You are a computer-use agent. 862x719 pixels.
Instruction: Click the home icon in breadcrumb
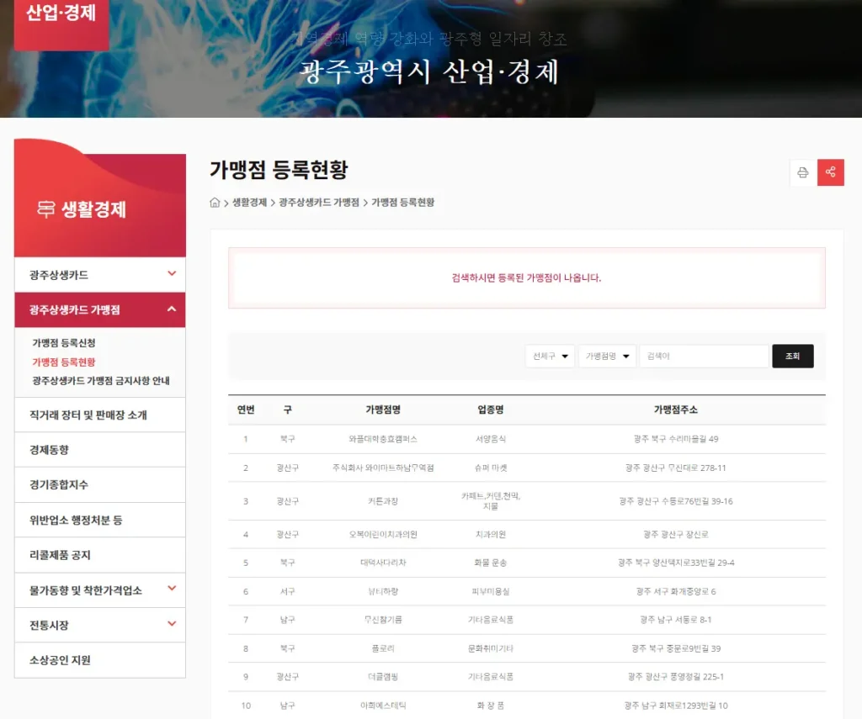pyautogui.click(x=215, y=203)
